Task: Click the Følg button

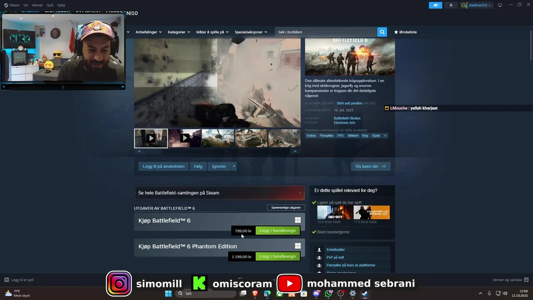Action: click(x=198, y=166)
